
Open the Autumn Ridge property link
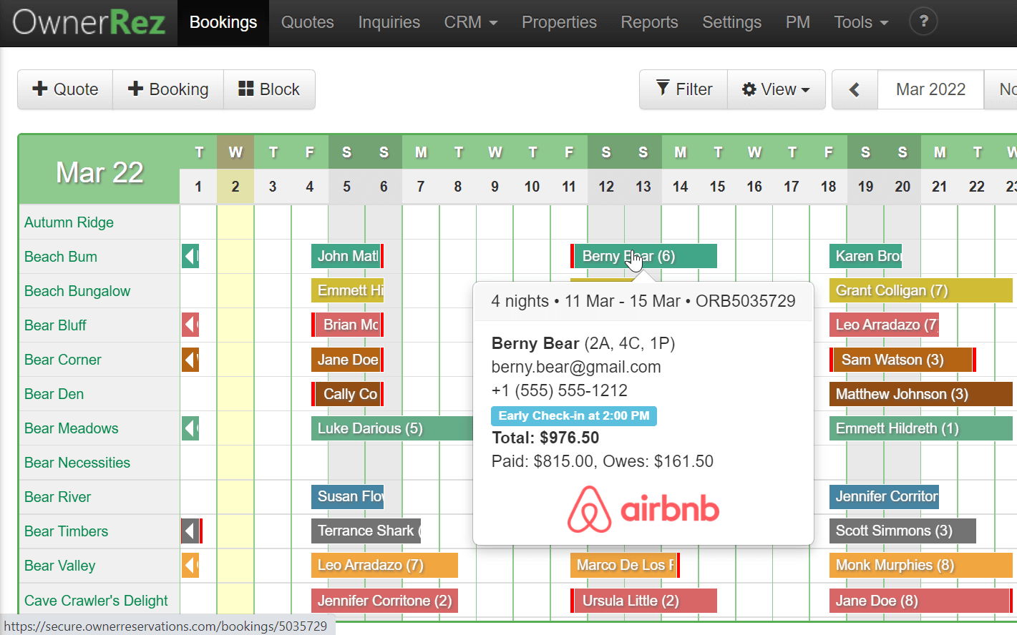(69, 222)
